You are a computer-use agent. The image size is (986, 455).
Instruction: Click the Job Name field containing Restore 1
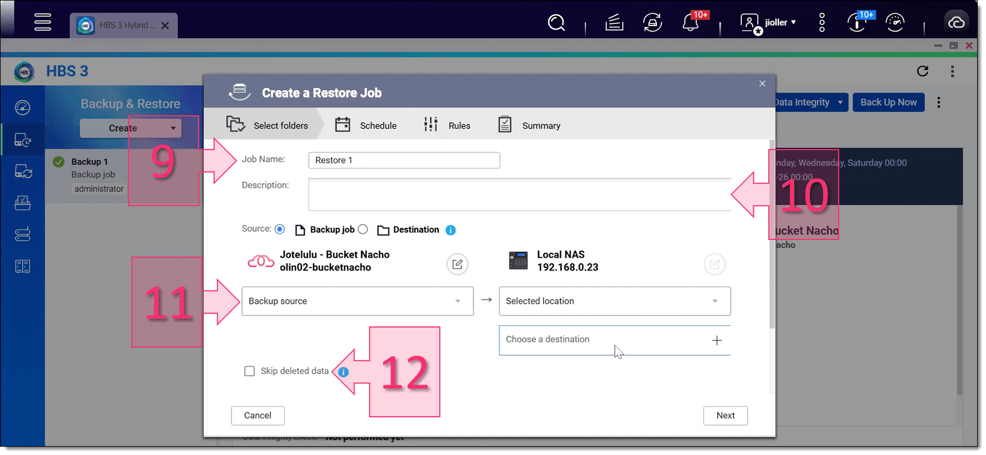[404, 160]
